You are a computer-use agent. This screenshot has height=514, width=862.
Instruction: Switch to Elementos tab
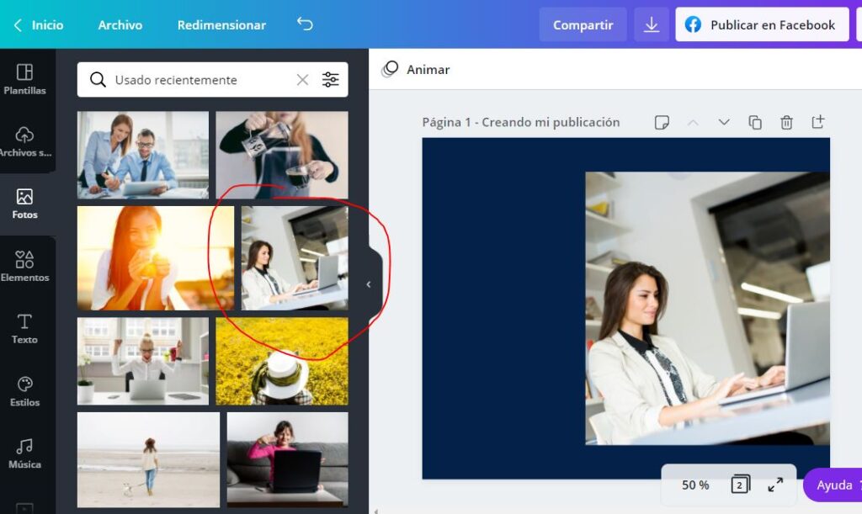(x=25, y=266)
